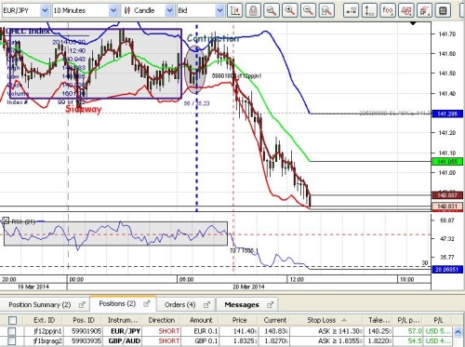Close the RSI (21) indicator panel

pos(6,220)
